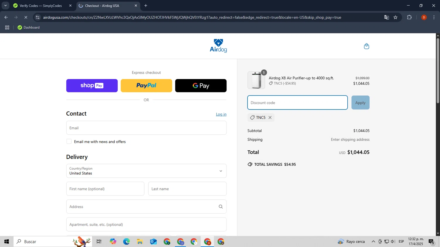
Task: Open the browser extensions icon
Action: point(409,17)
